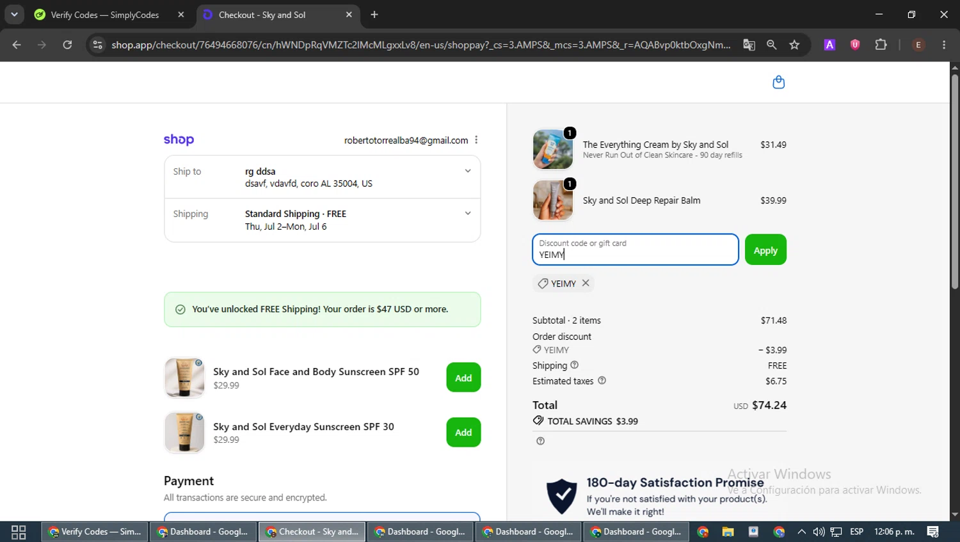Open the Windows notification center
Image resolution: width=960 pixels, height=542 pixels.
[x=933, y=532]
